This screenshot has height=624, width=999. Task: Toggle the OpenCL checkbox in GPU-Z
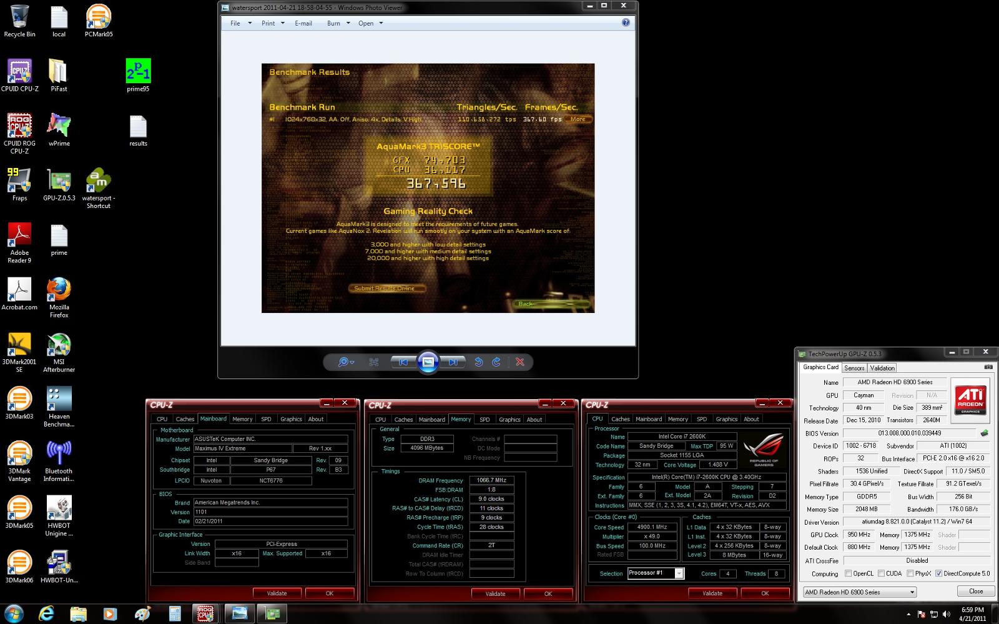point(848,573)
